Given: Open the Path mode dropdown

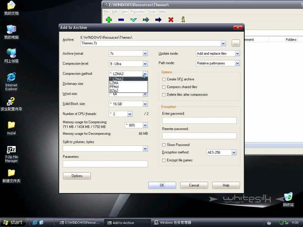Looking at the screenshot, I should point(237,63).
